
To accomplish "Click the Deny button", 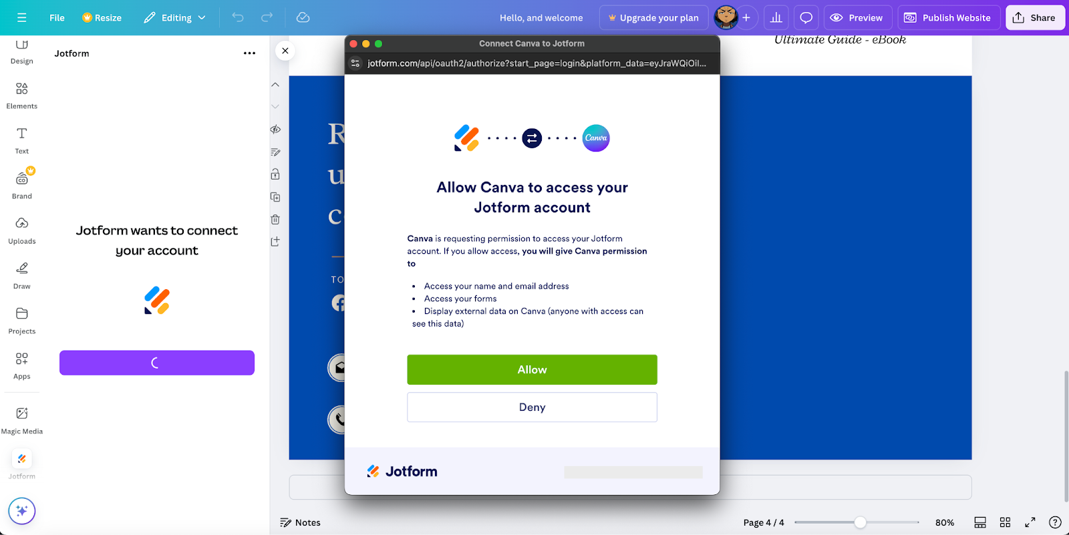I will point(532,407).
